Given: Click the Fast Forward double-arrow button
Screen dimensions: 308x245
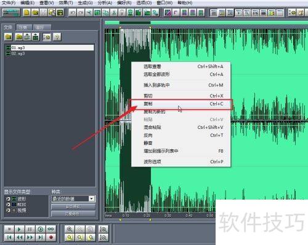Looking at the screenshot, I should click(30, 238).
